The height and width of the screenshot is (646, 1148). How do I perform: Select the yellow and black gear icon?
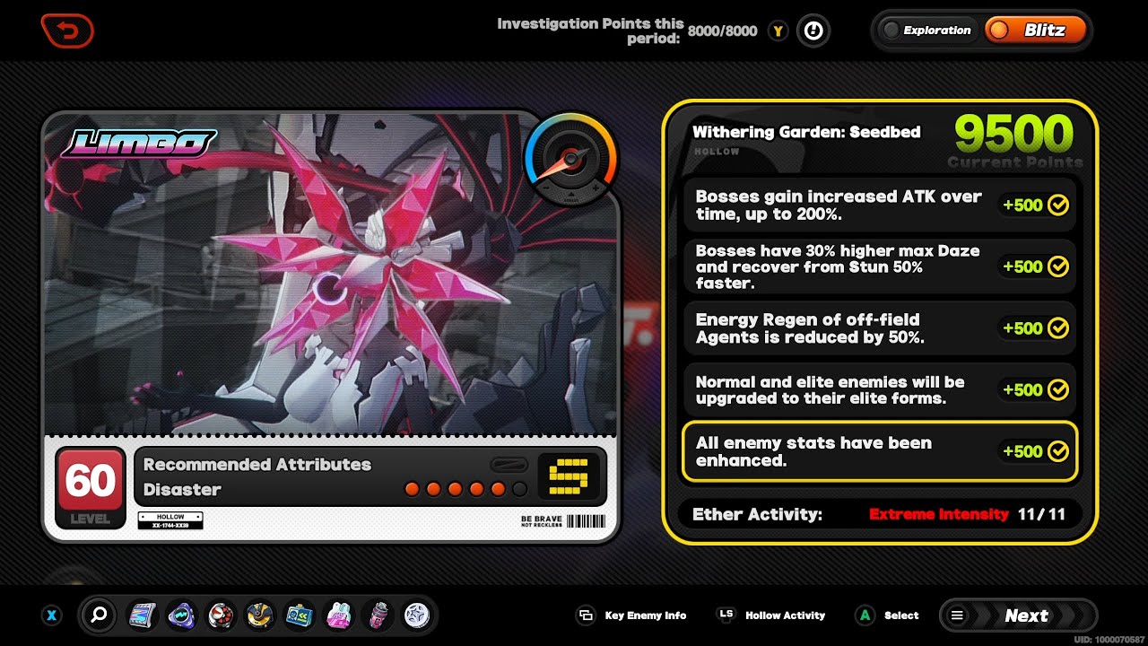pyautogui.click(x=260, y=615)
